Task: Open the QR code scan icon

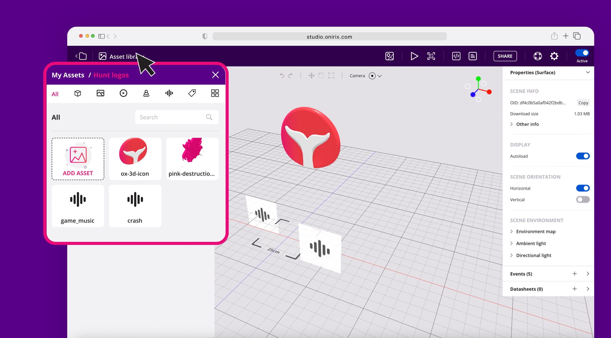Action: [x=431, y=56]
